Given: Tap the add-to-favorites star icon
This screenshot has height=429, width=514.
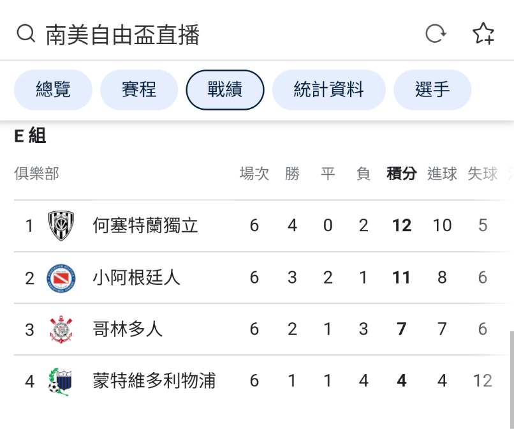Looking at the screenshot, I should pos(483,33).
